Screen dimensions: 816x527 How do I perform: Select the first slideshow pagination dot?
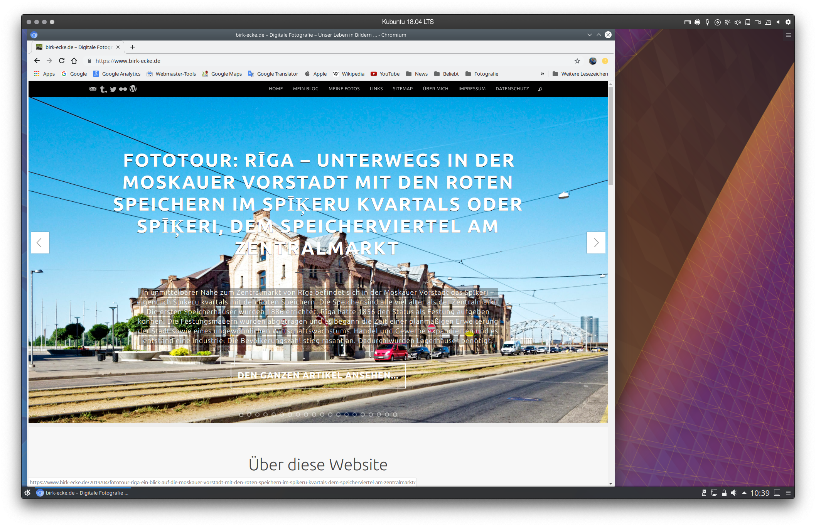(x=241, y=415)
